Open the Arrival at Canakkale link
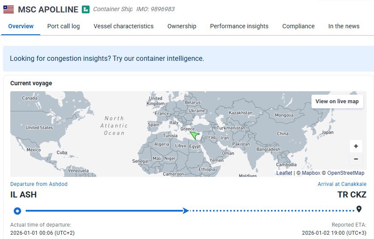 tap(342, 184)
